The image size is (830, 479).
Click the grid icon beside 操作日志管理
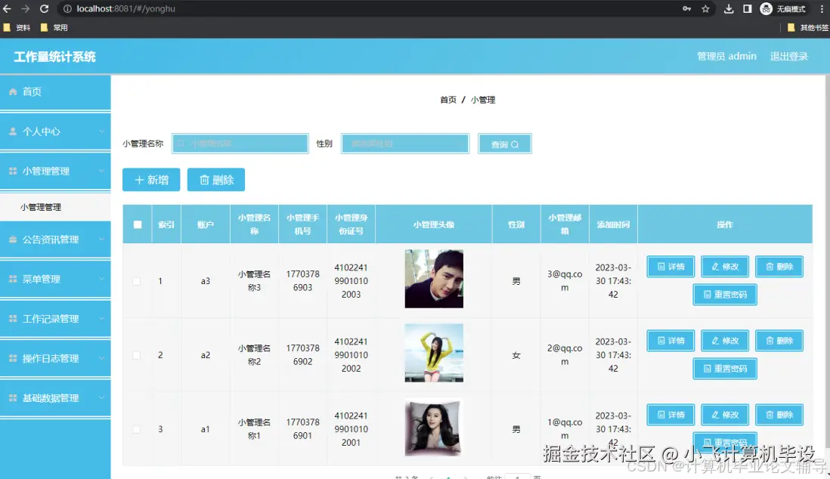click(13, 358)
